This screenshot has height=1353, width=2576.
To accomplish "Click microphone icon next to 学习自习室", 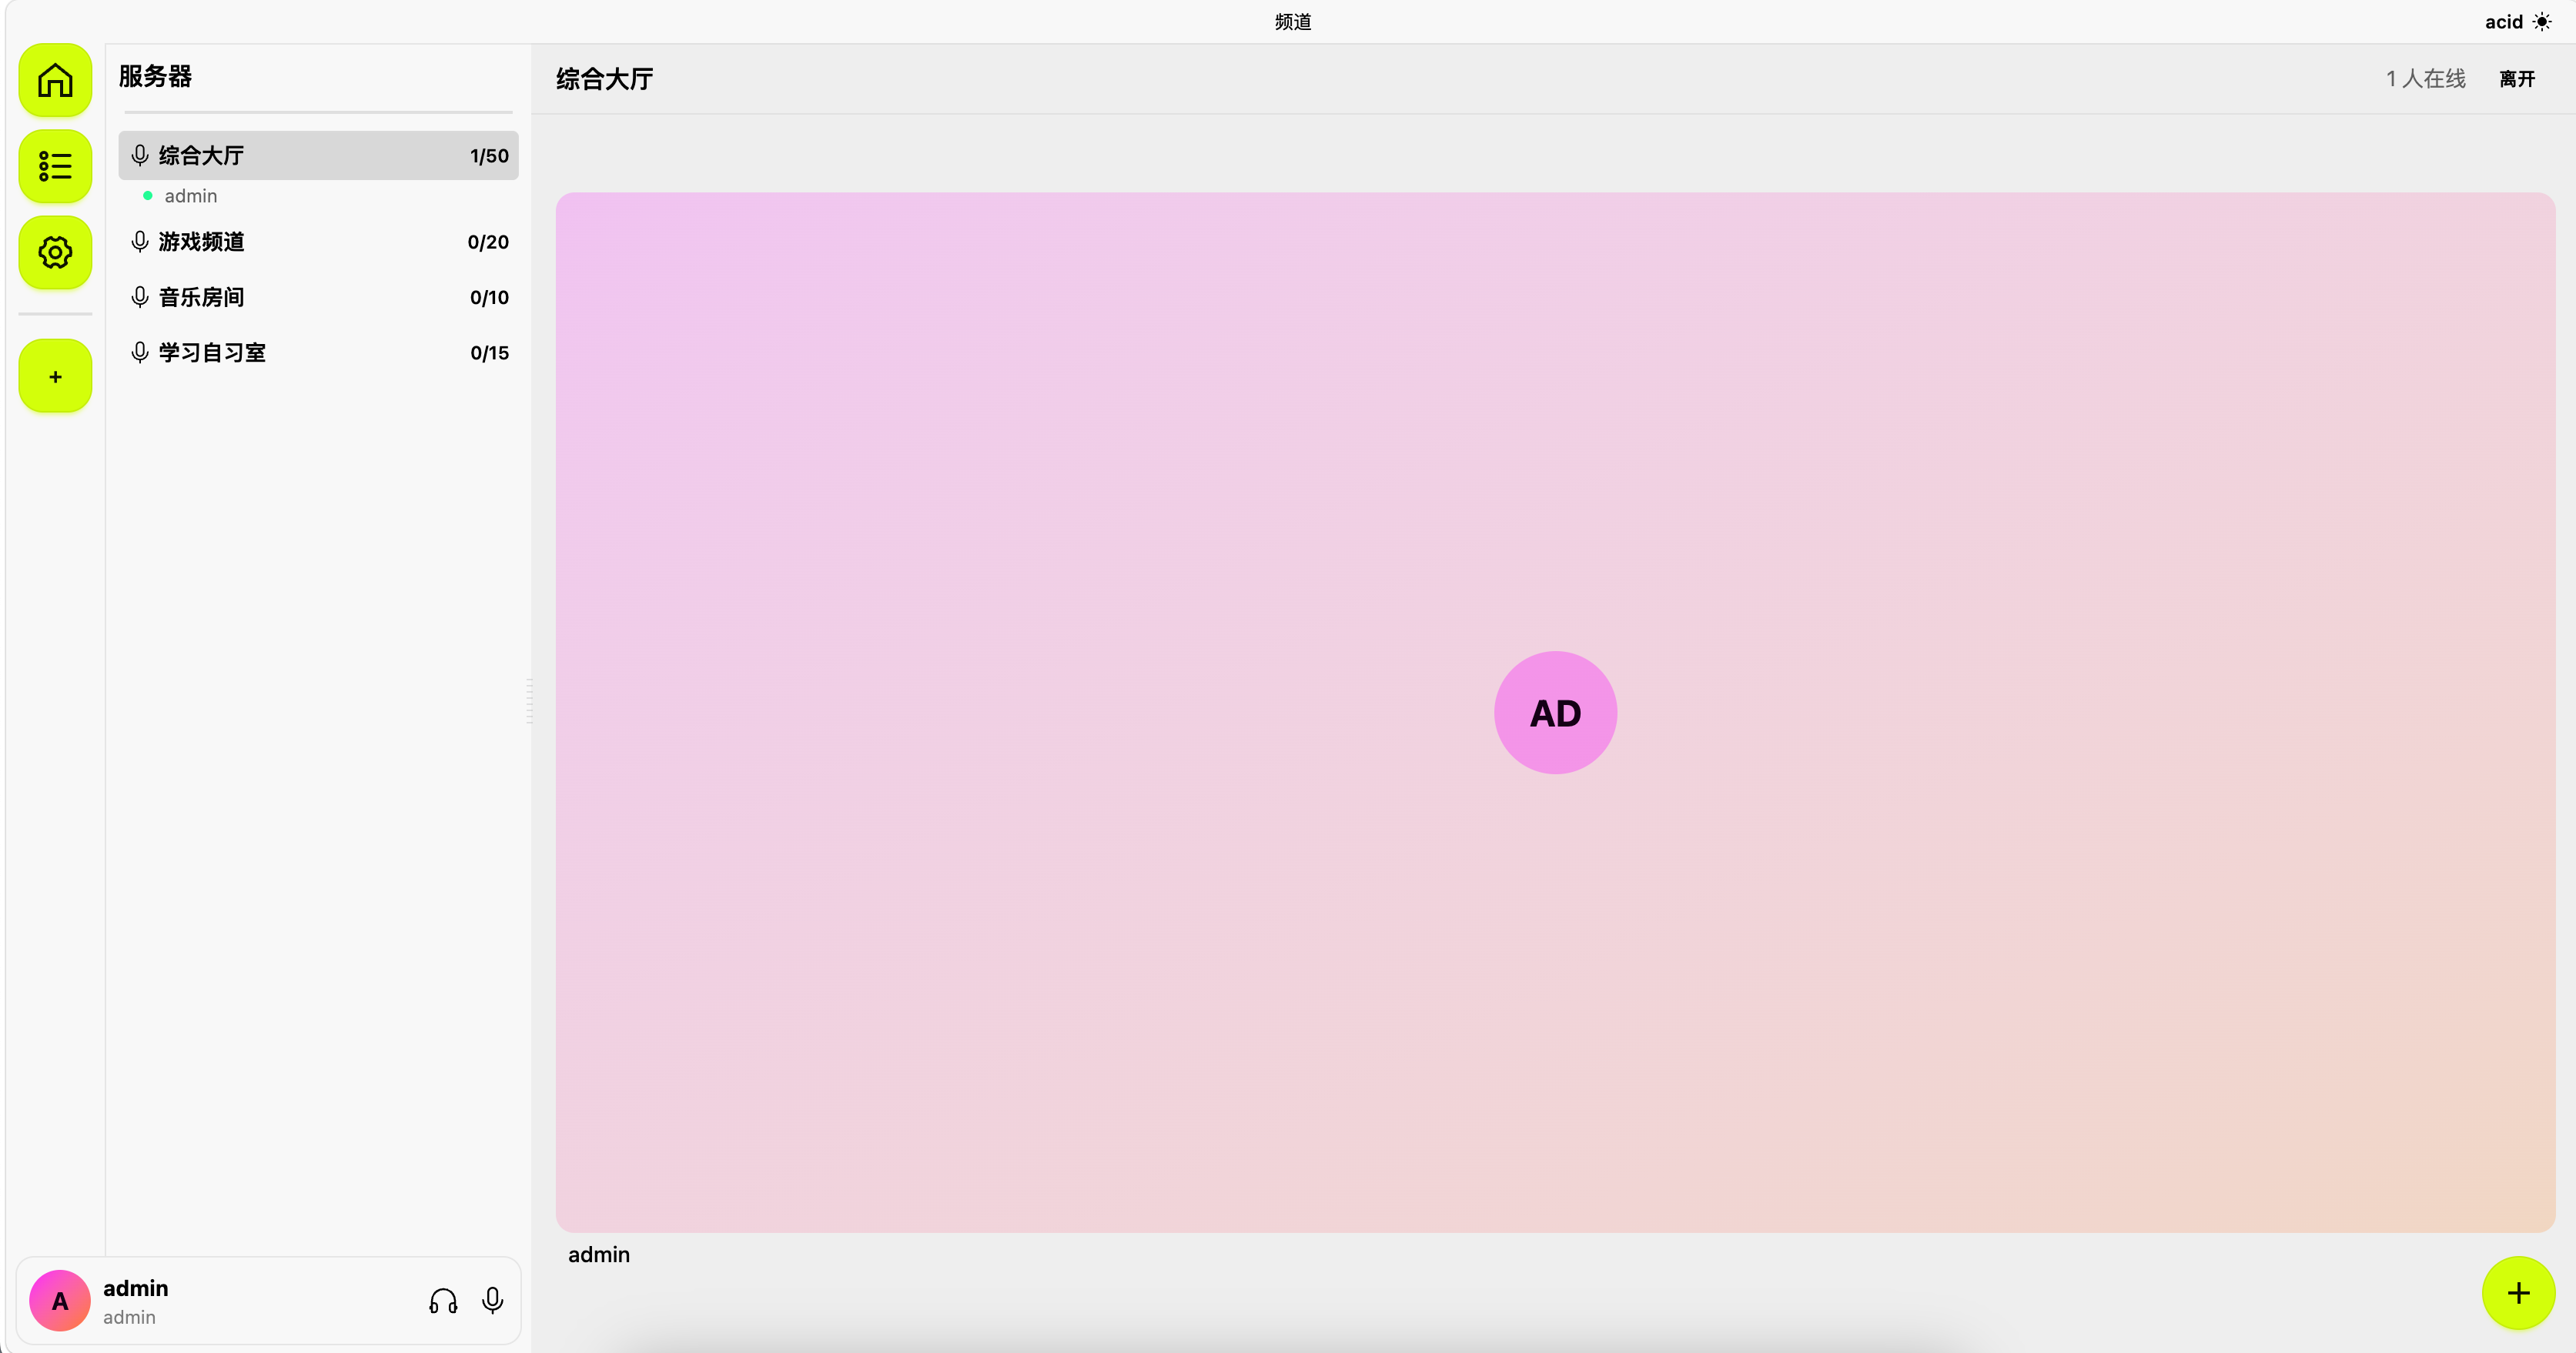I will pos(140,352).
